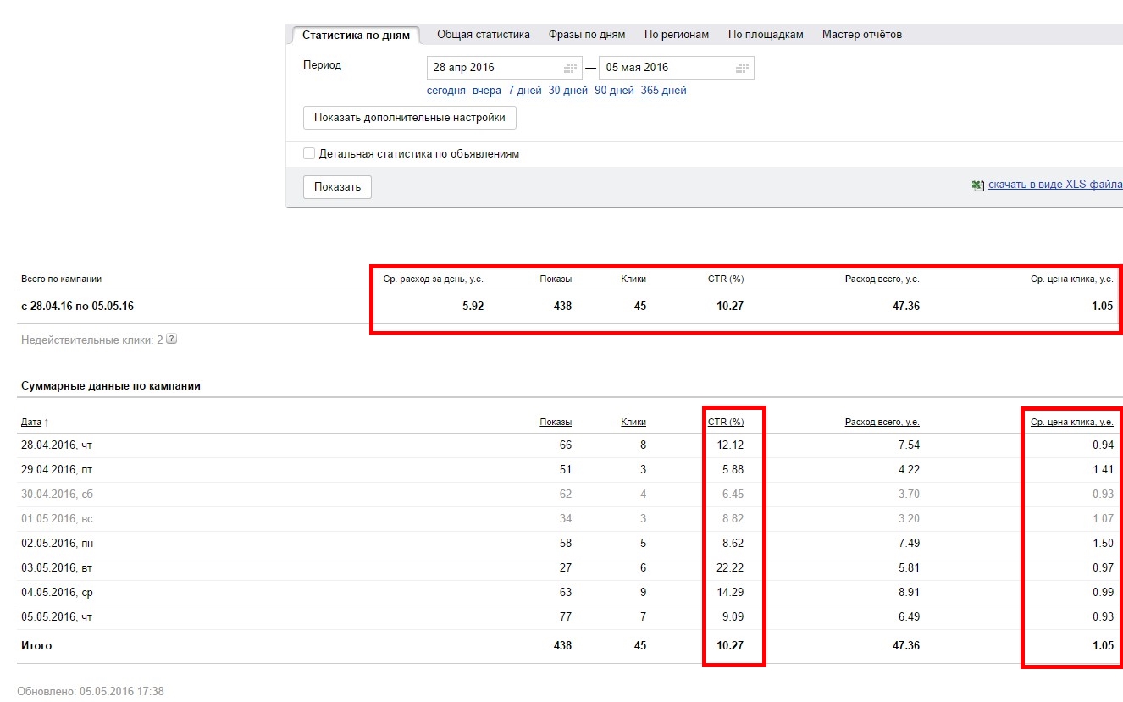The height and width of the screenshot is (702, 1123).
Task: Click the Суммарные данные по кампании heading
Action: (x=111, y=386)
